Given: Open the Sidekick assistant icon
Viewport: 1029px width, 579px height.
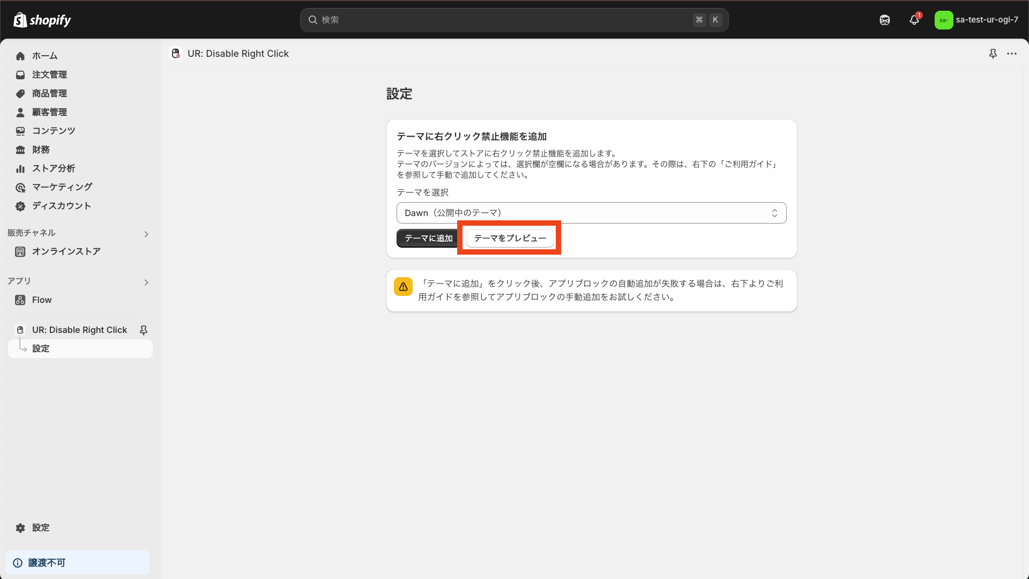Looking at the screenshot, I should click(885, 20).
